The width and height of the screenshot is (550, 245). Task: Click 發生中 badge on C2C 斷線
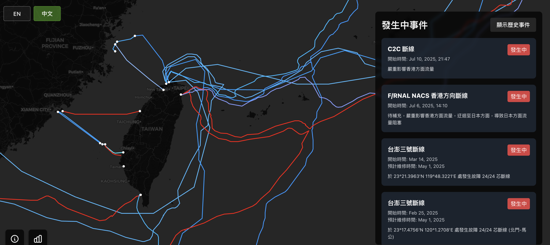[518, 50]
